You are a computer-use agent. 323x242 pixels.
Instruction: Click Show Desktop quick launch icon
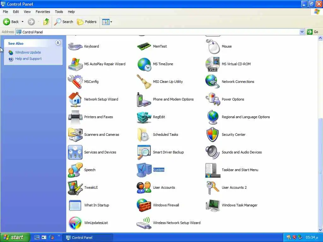tap(37, 238)
